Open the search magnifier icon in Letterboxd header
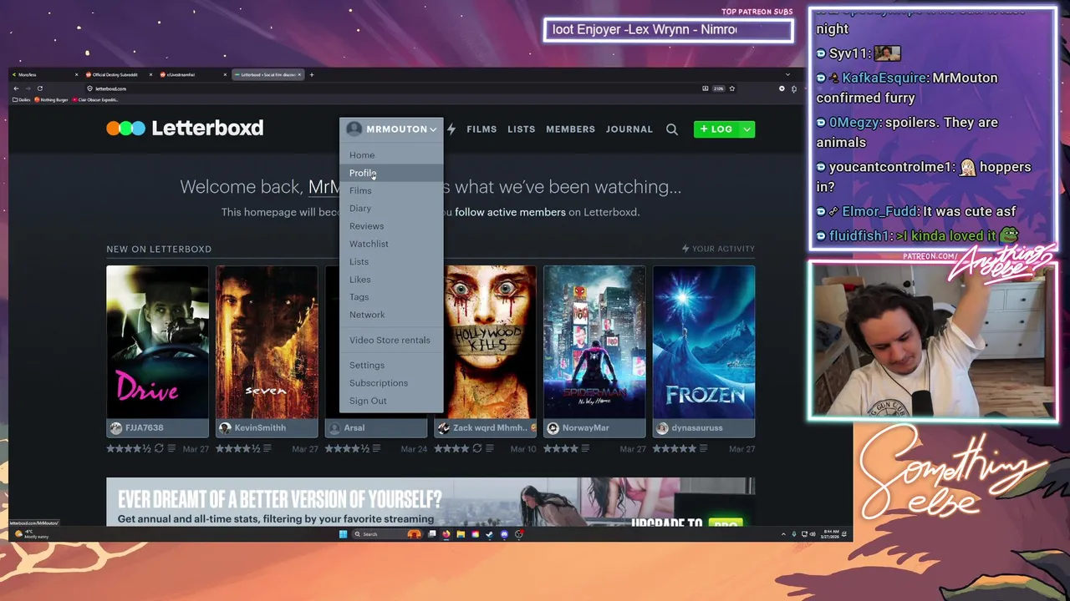1070x601 pixels. click(x=672, y=129)
